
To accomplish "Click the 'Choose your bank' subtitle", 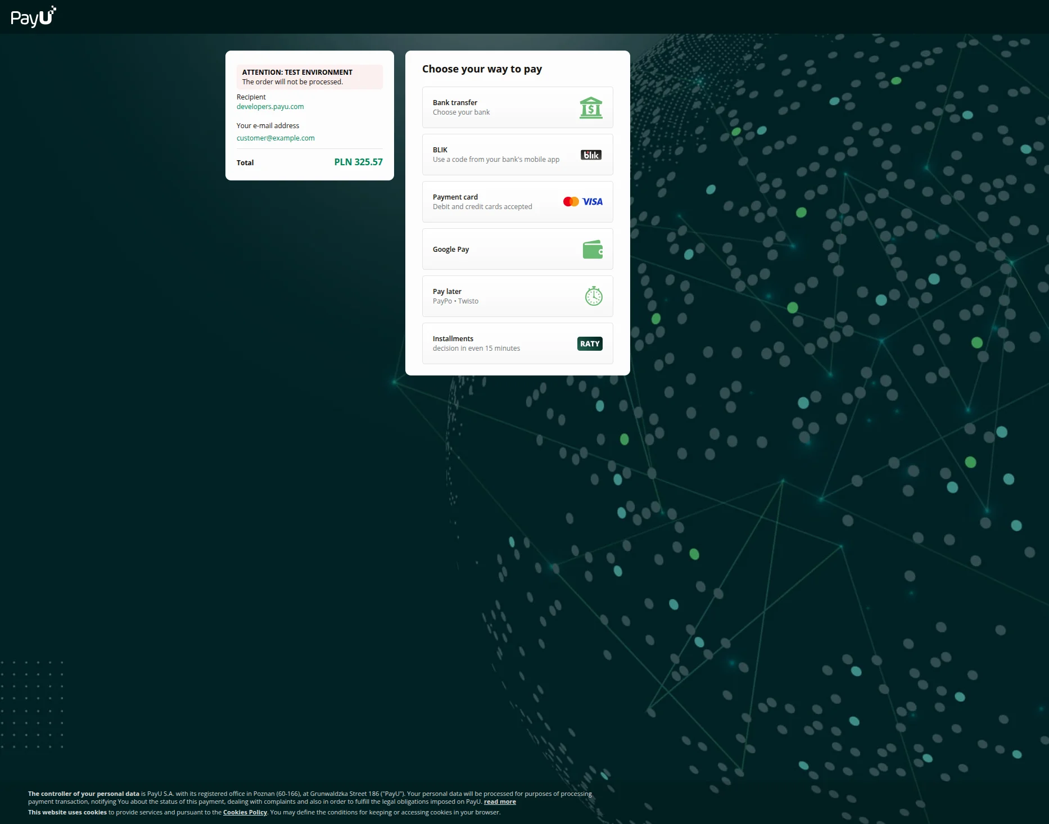I will coord(461,112).
